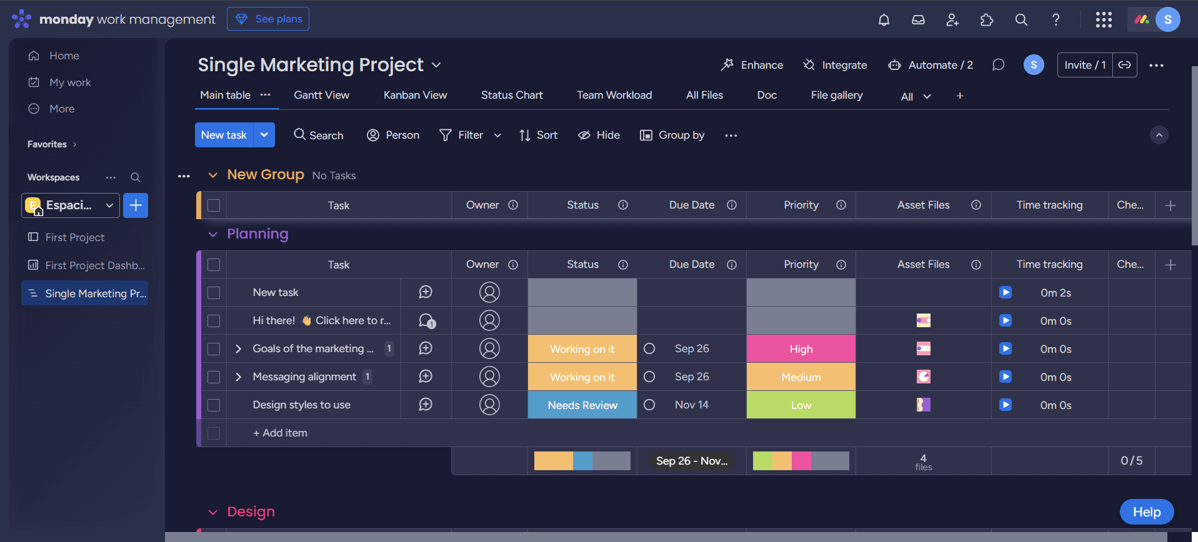This screenshot has width=1198, height=542.
Task: Check the New task row checkbox
Action: 214,292
